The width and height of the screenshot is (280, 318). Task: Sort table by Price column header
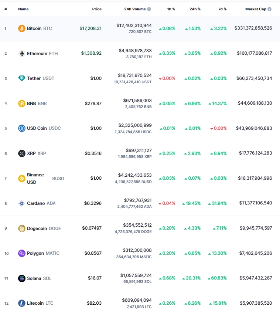pos(97,9)
